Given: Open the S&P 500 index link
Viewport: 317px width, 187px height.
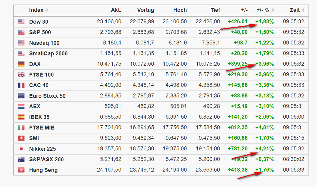Looking at the screenshot, I should point(40,32).
